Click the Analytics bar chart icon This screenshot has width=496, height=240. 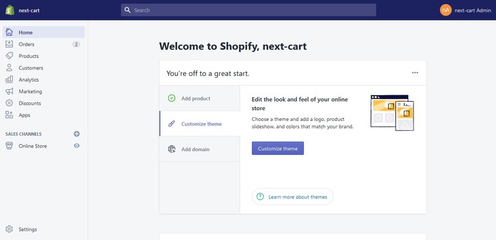(9, 80)
